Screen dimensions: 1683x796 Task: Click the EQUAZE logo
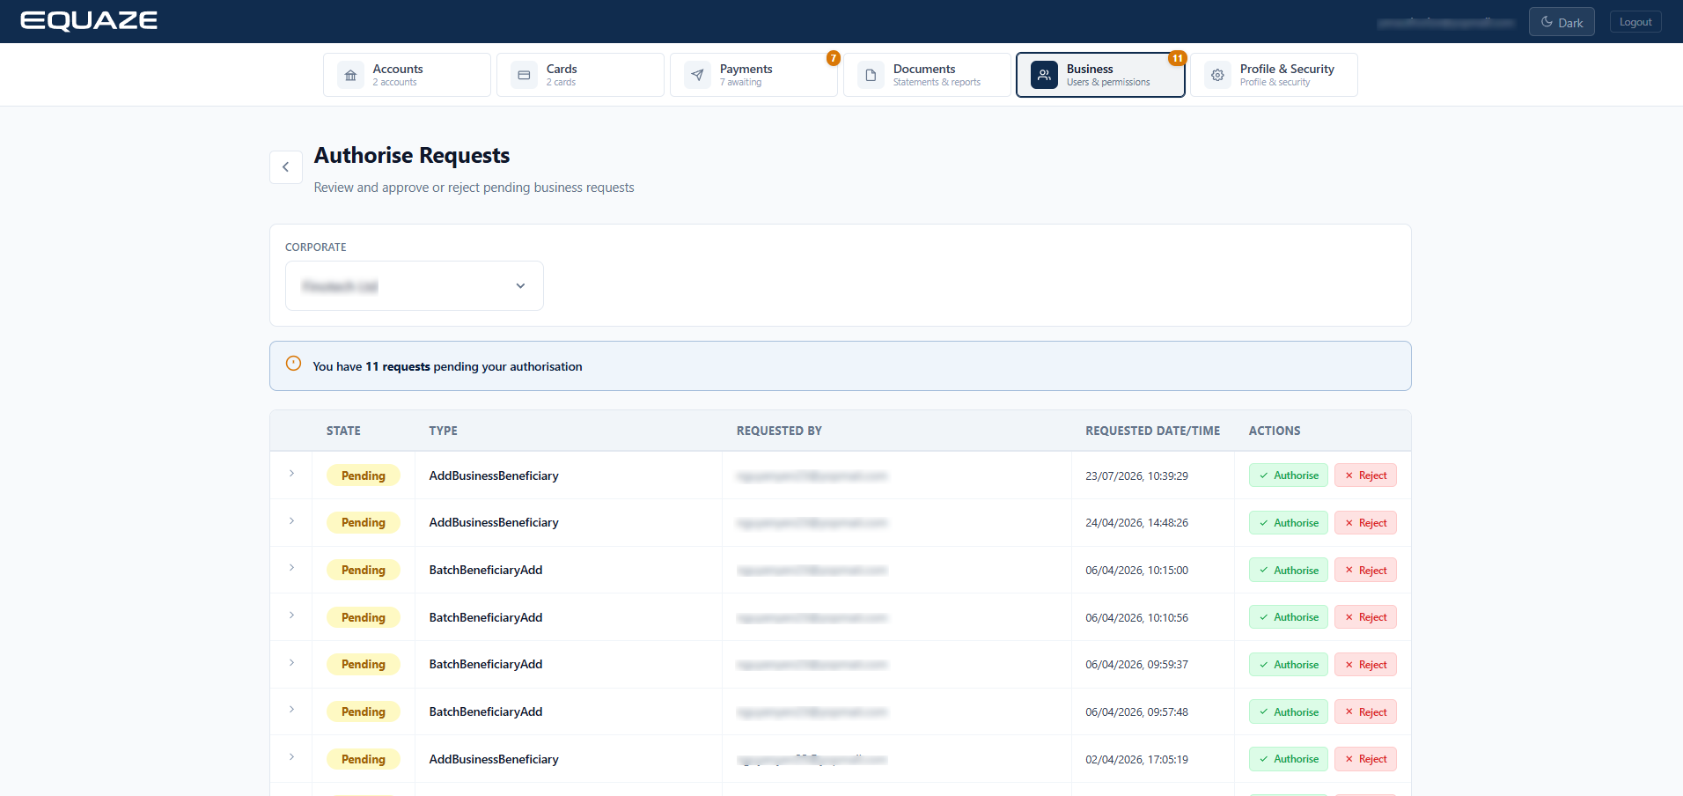coord(89,21)
